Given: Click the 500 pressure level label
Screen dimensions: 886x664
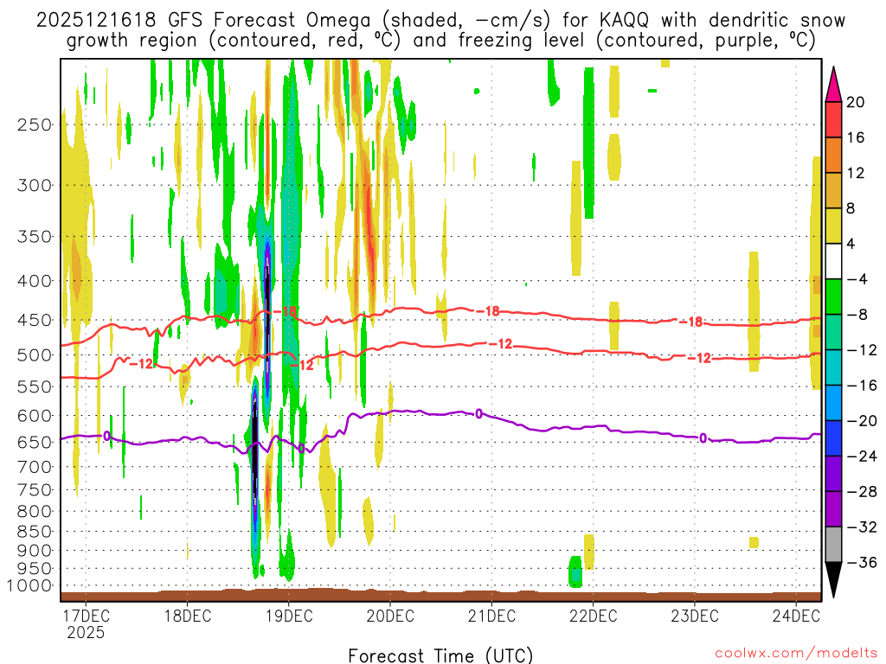Looking at the screenshot, I should (x=35, y=355).
